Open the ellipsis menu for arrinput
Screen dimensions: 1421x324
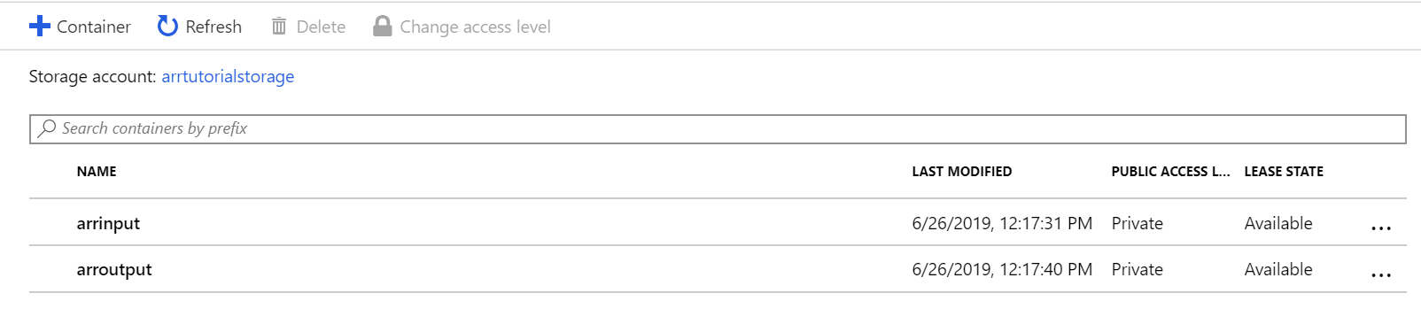click(x=1381, y=228)
